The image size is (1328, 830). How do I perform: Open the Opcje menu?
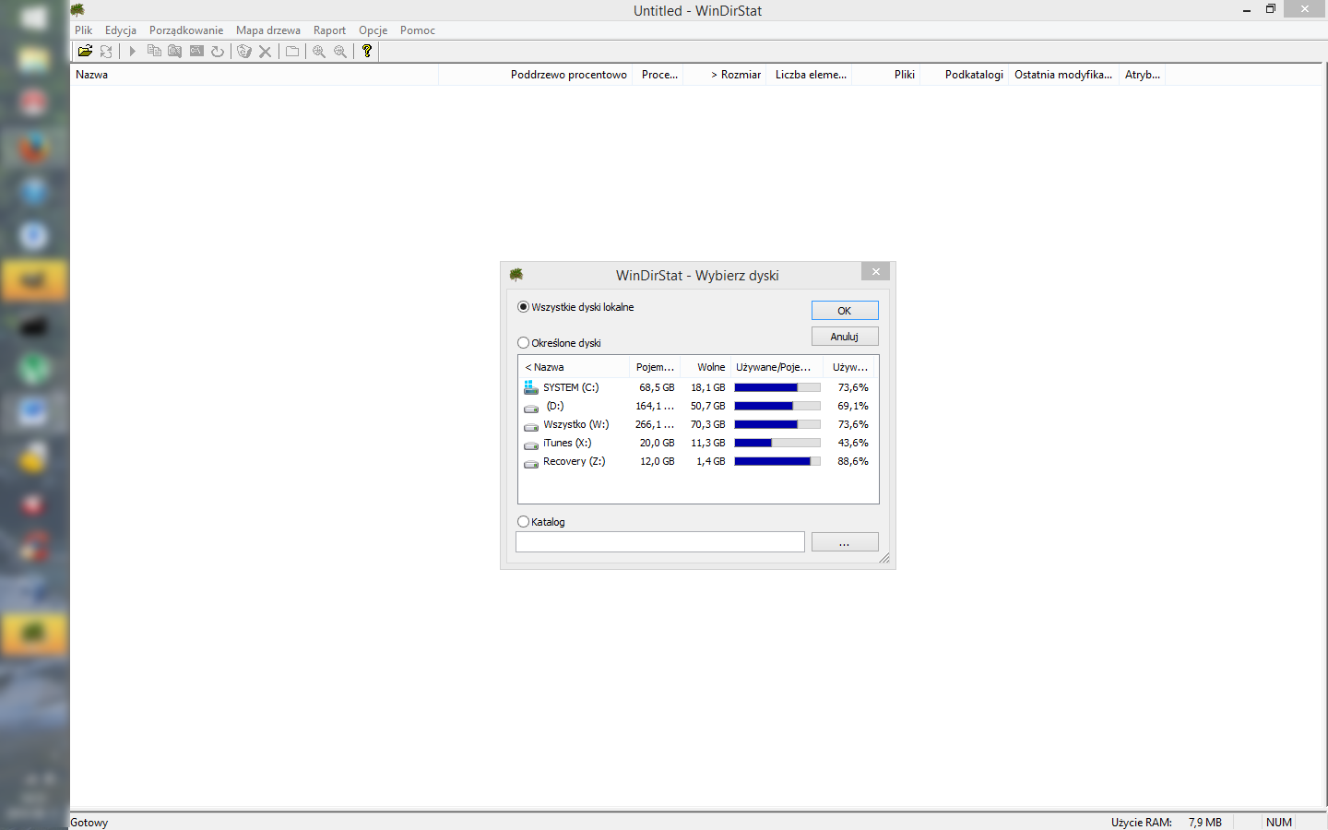tap(373, 30)
